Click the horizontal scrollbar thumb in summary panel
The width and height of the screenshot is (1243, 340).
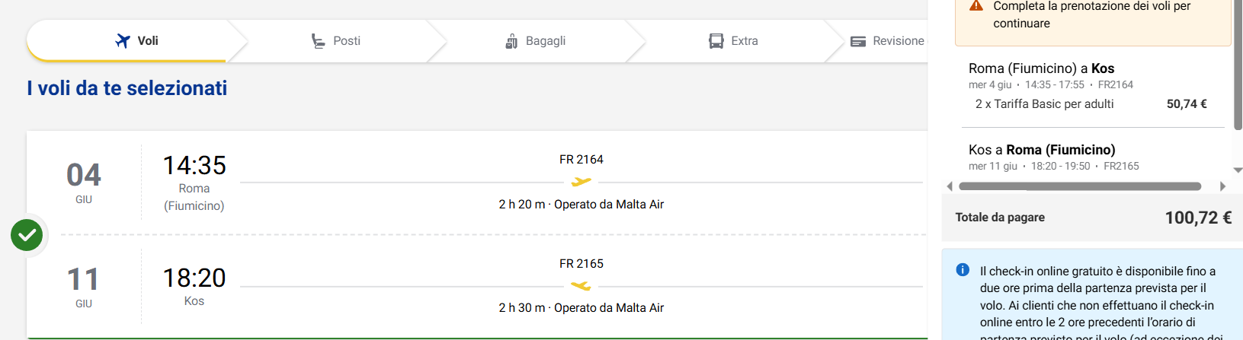(1080, 186)
